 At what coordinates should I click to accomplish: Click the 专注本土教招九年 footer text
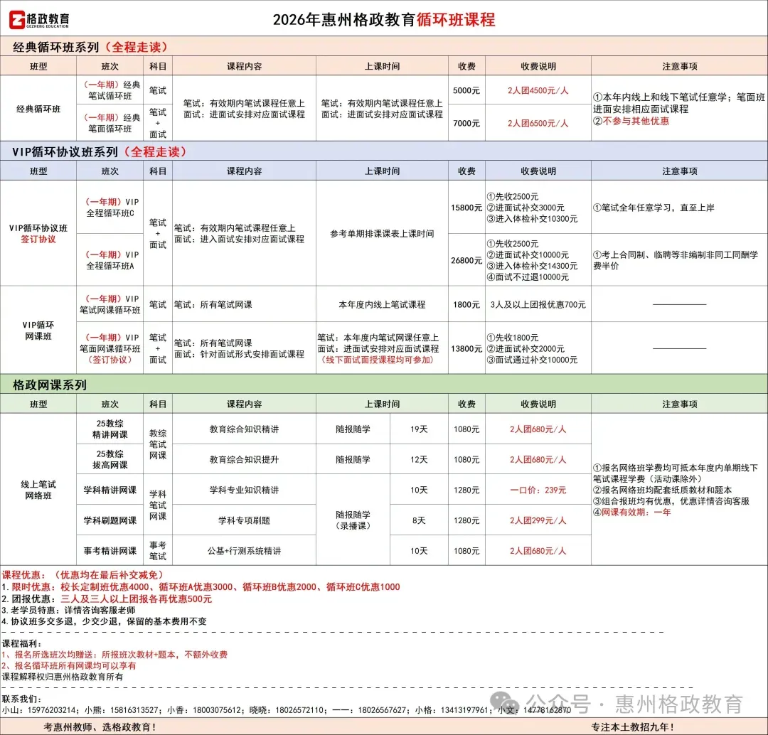tap(632, 727)
